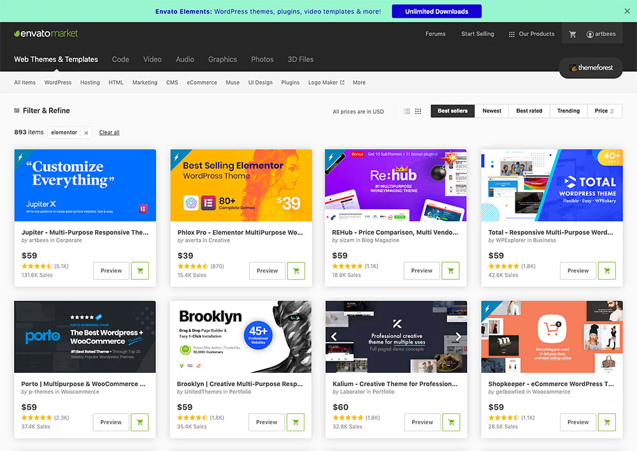This screenshot has width=637, height=451.
Task: Open Web Themes & Templates category
Action: click(x=56, y=59)
